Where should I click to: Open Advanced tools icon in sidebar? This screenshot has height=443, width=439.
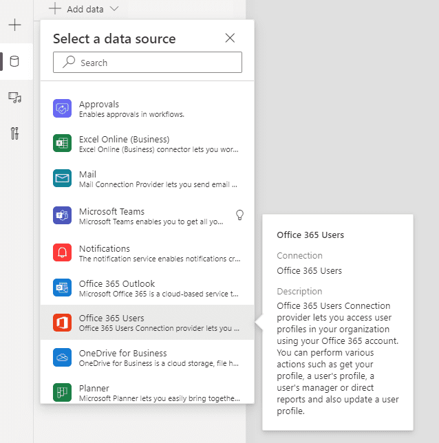pos(14,133)
